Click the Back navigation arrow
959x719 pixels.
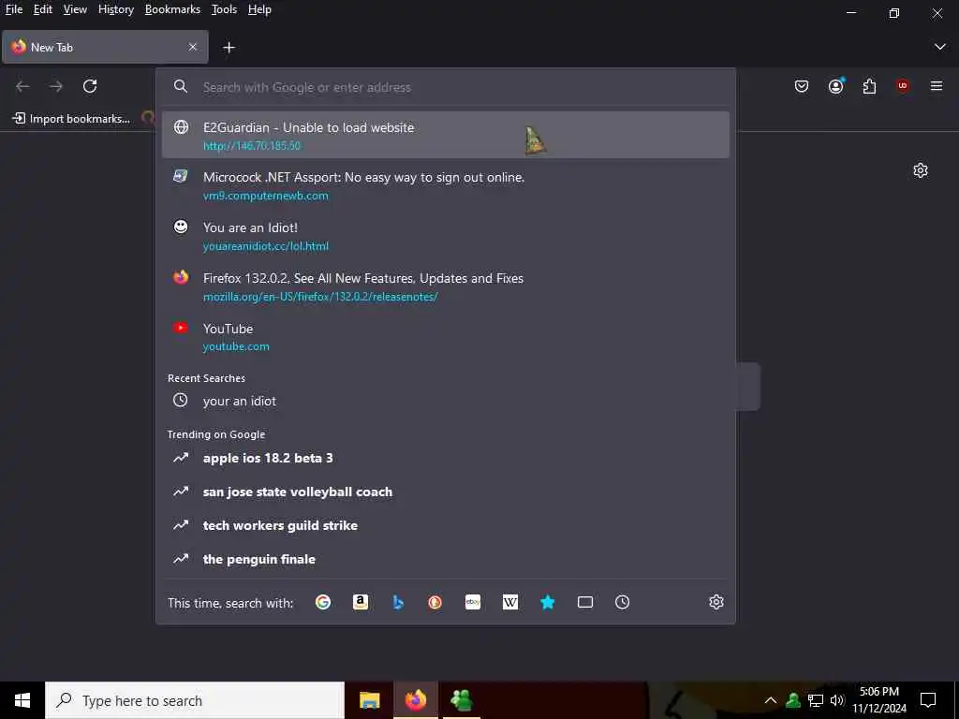pyautogui.click(x=22, y=86)
